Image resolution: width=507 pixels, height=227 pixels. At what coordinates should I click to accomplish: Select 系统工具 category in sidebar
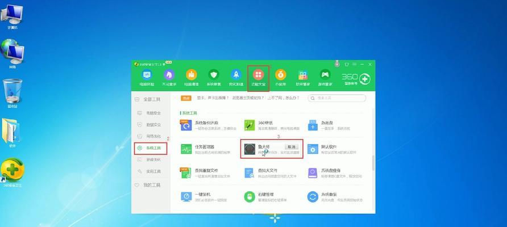[x=151, y=148]
